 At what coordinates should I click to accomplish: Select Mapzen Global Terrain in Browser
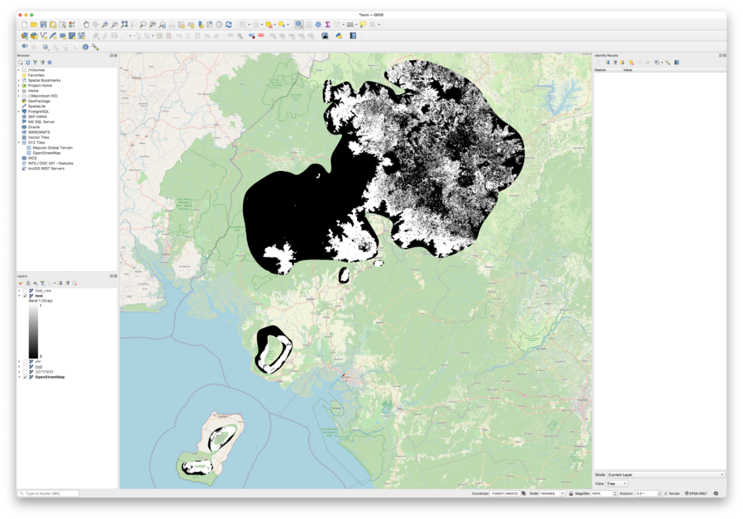coord(53,148)
